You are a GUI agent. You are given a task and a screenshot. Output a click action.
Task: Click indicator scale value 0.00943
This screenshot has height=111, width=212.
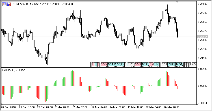point(203,69)
